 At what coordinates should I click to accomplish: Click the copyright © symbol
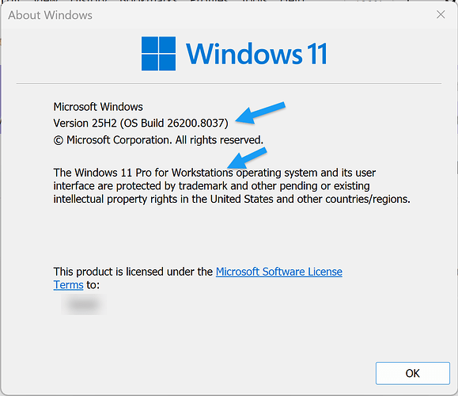coord(58,140)
